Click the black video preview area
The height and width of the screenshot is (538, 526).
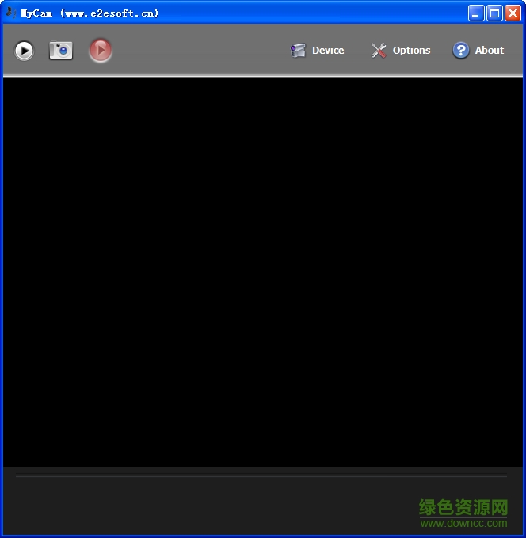(x=263, y=271)
